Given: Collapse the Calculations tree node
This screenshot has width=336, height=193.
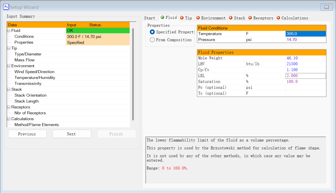Looking at the screenshot, I should tap(9, 119).
